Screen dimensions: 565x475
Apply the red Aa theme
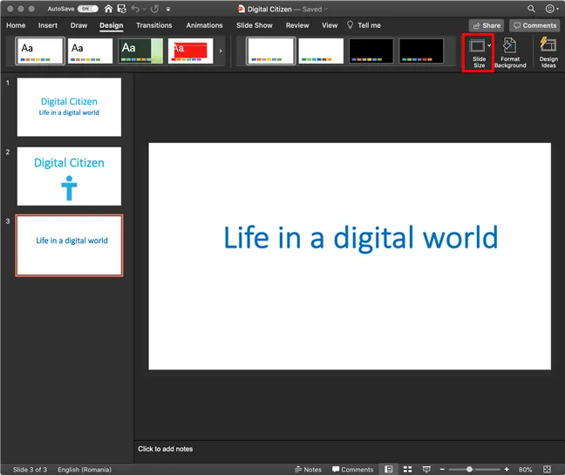(x=191, y=51)
